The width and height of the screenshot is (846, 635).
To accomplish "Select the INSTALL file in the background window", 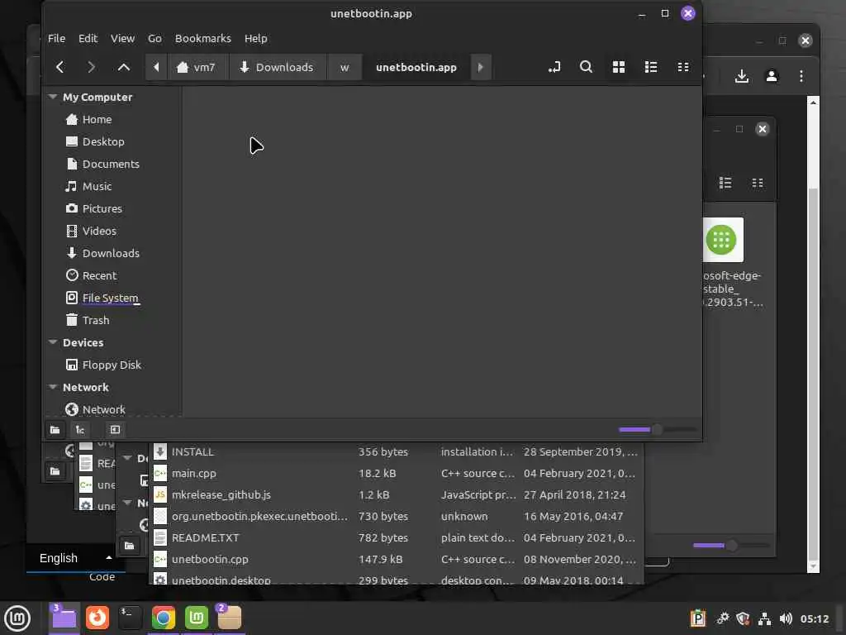I will pyautogui.click(x=397, y=452).
